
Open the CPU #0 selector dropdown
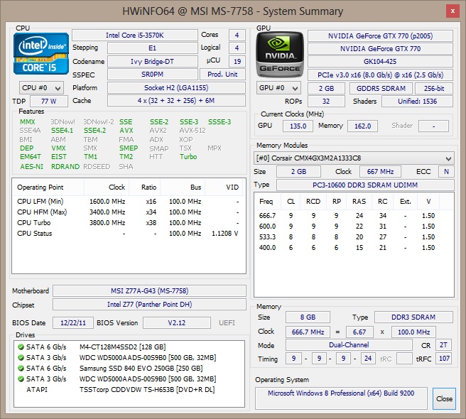(x=41, y=88)
